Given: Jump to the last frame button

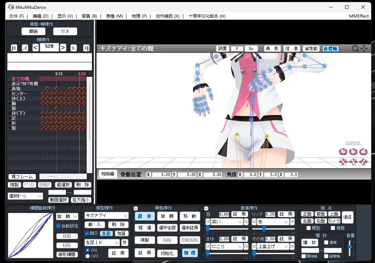Looking at the screenshot, I should [x=86, y=48].
